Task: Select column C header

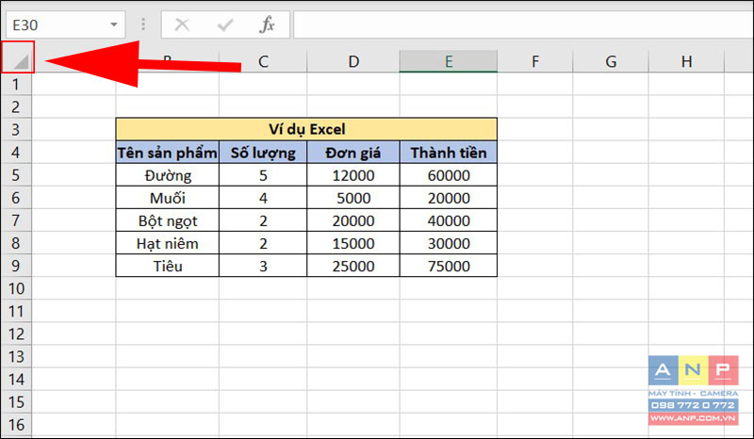Action: click(263, 61)
